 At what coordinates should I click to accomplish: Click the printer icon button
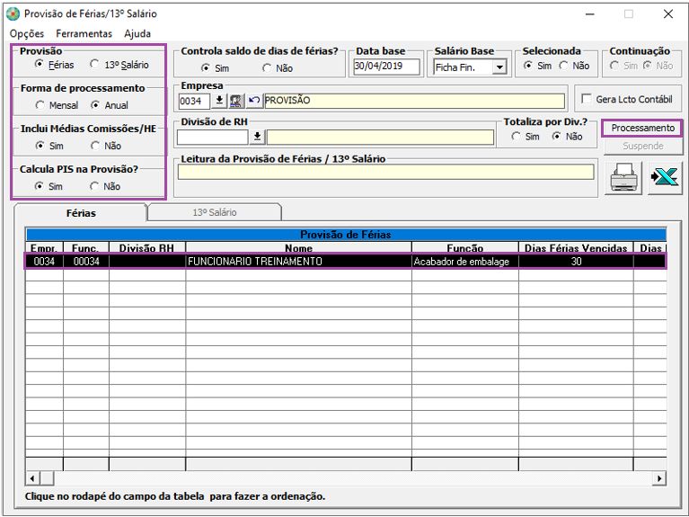click(x=623, y=178)
